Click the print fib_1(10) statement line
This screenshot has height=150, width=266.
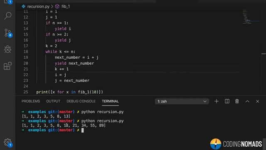[x=69, y=92]
